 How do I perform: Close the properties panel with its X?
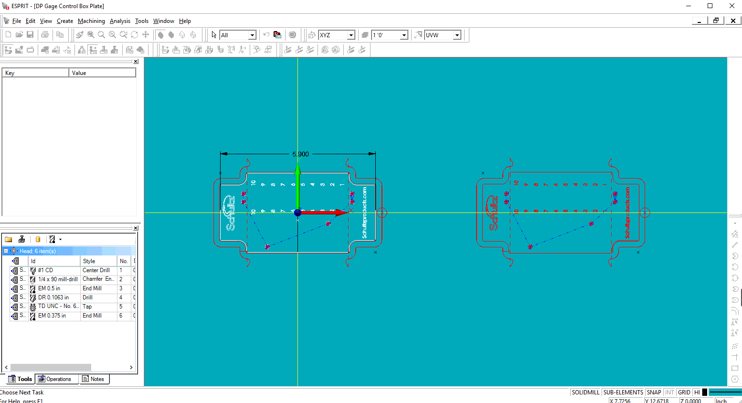pos(136,61)
